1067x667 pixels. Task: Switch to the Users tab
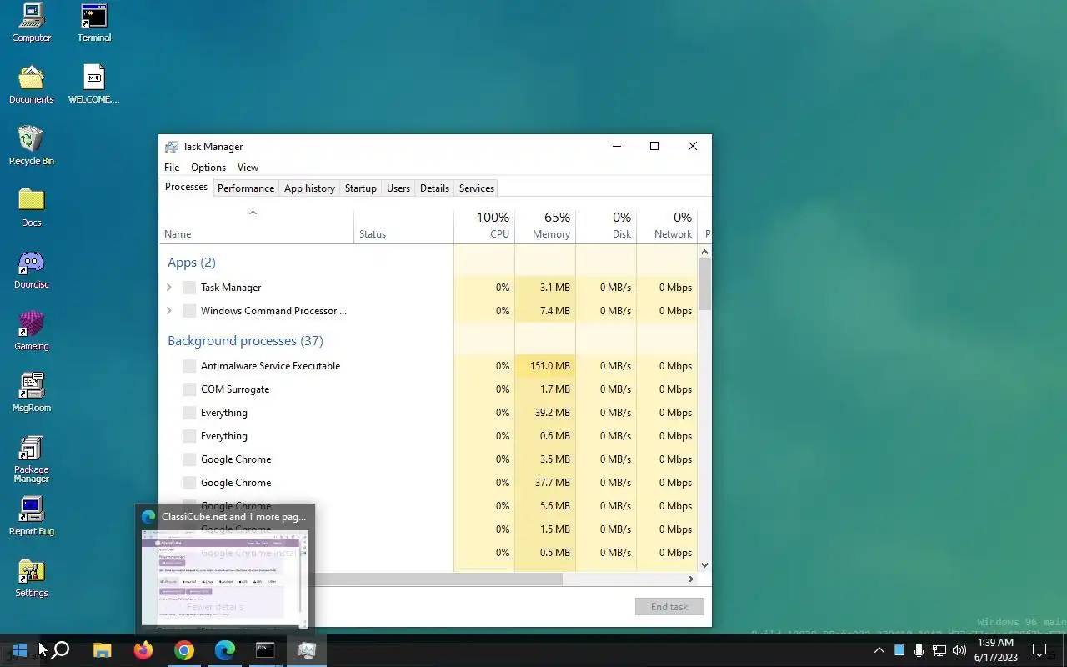[x=398, y=188]
